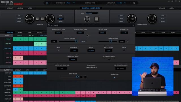Select EMU MIC input source tab
The height and width of the screenshot is (102, 181).
pos(31,35)
